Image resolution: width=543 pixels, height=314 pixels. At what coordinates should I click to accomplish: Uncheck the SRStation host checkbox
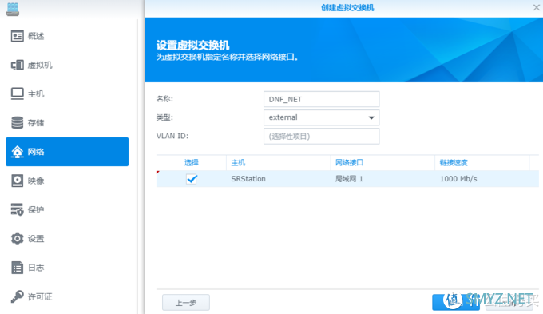pyautogui.click(x=192, y=179)
